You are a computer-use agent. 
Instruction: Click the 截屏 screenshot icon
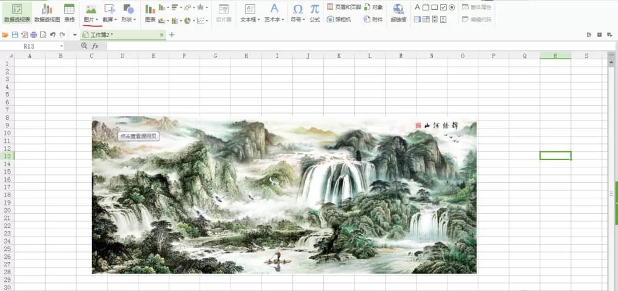coord(109,9)
